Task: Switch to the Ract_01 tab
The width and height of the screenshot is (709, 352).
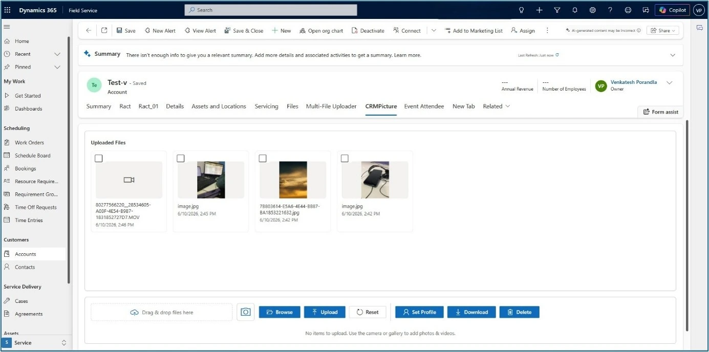Action: point(148,106)
